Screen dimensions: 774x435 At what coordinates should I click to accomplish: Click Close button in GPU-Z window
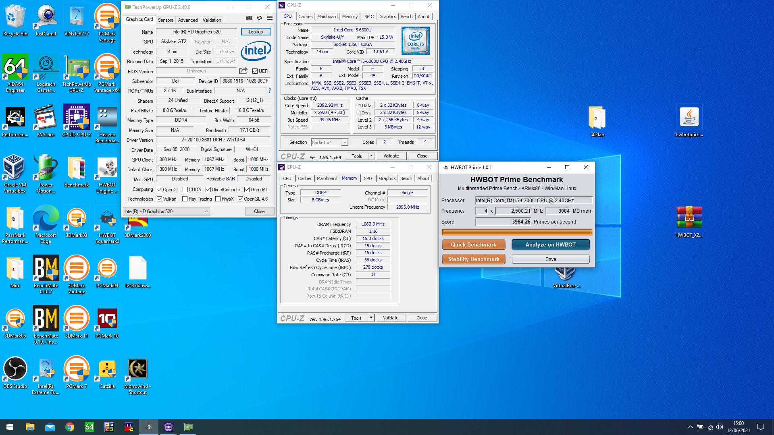coord(259,211)
